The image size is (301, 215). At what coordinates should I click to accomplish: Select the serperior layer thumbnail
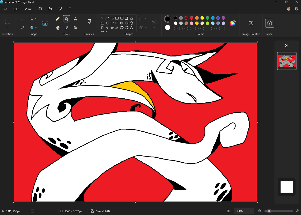287,61
